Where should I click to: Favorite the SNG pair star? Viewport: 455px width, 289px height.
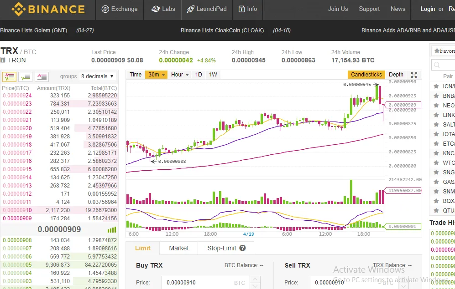[436, 172]
